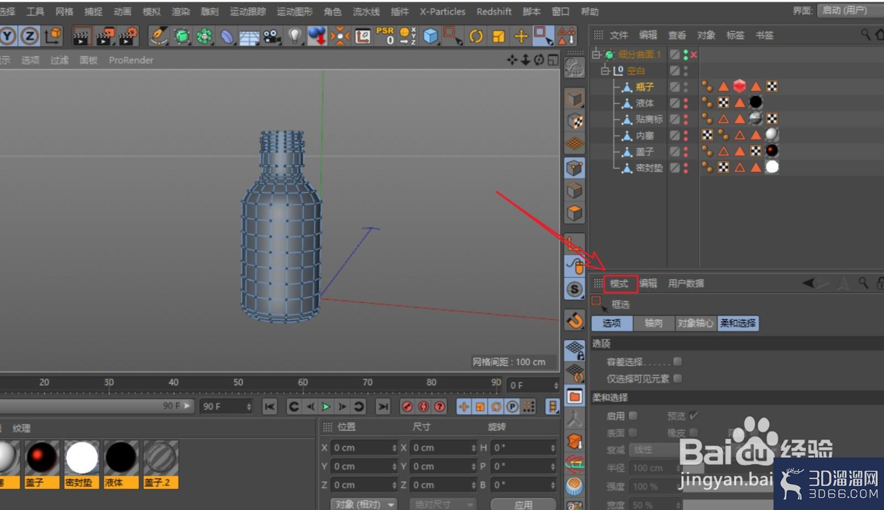Enable polygon mode cube in sidebar
Screen dimensions: 884x510
click(x=575, y=213)
